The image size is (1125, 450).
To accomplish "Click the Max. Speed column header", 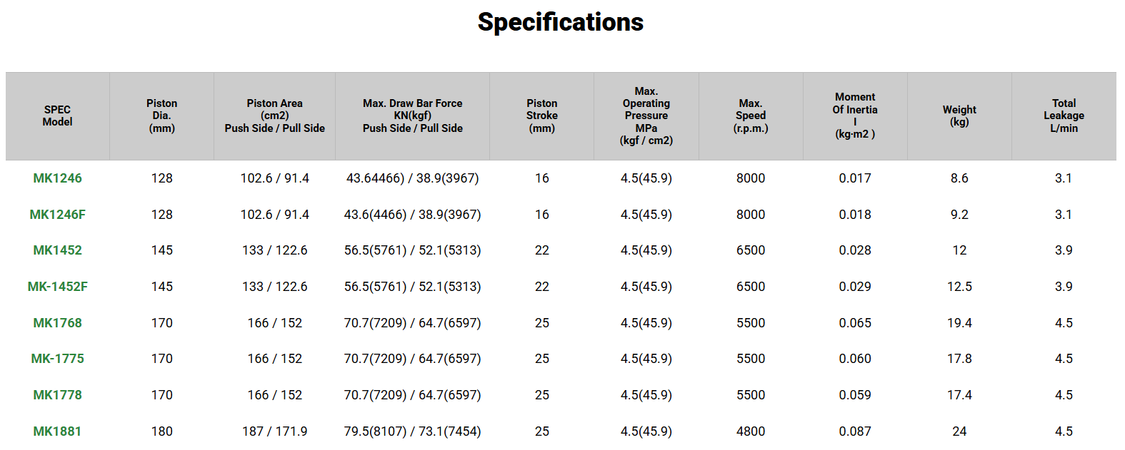I will point(750,116).
